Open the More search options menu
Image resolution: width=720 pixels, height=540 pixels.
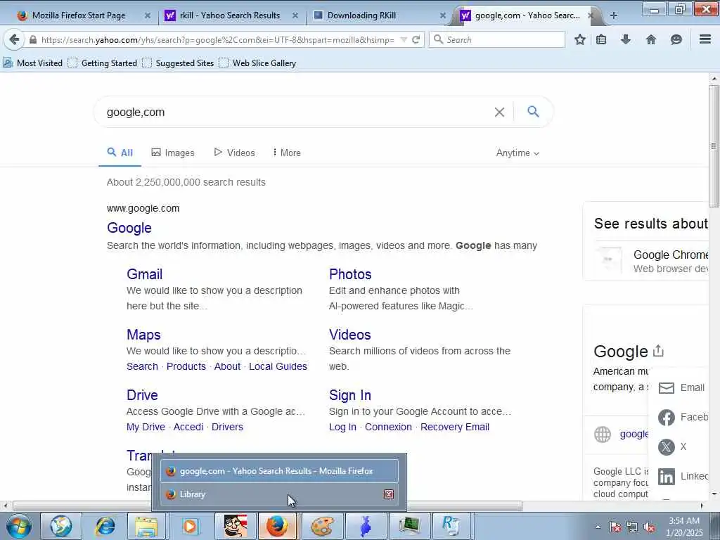coord(287,153)
